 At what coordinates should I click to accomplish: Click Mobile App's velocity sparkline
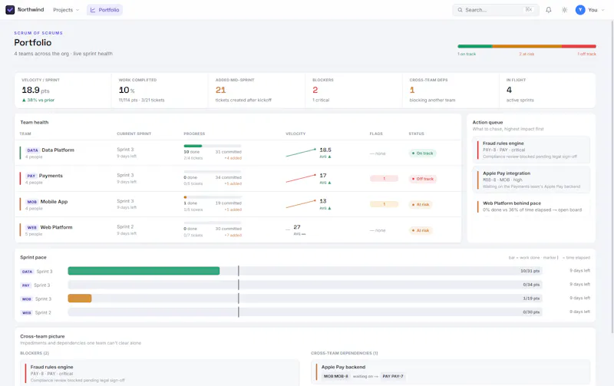[x=301, y=204]
